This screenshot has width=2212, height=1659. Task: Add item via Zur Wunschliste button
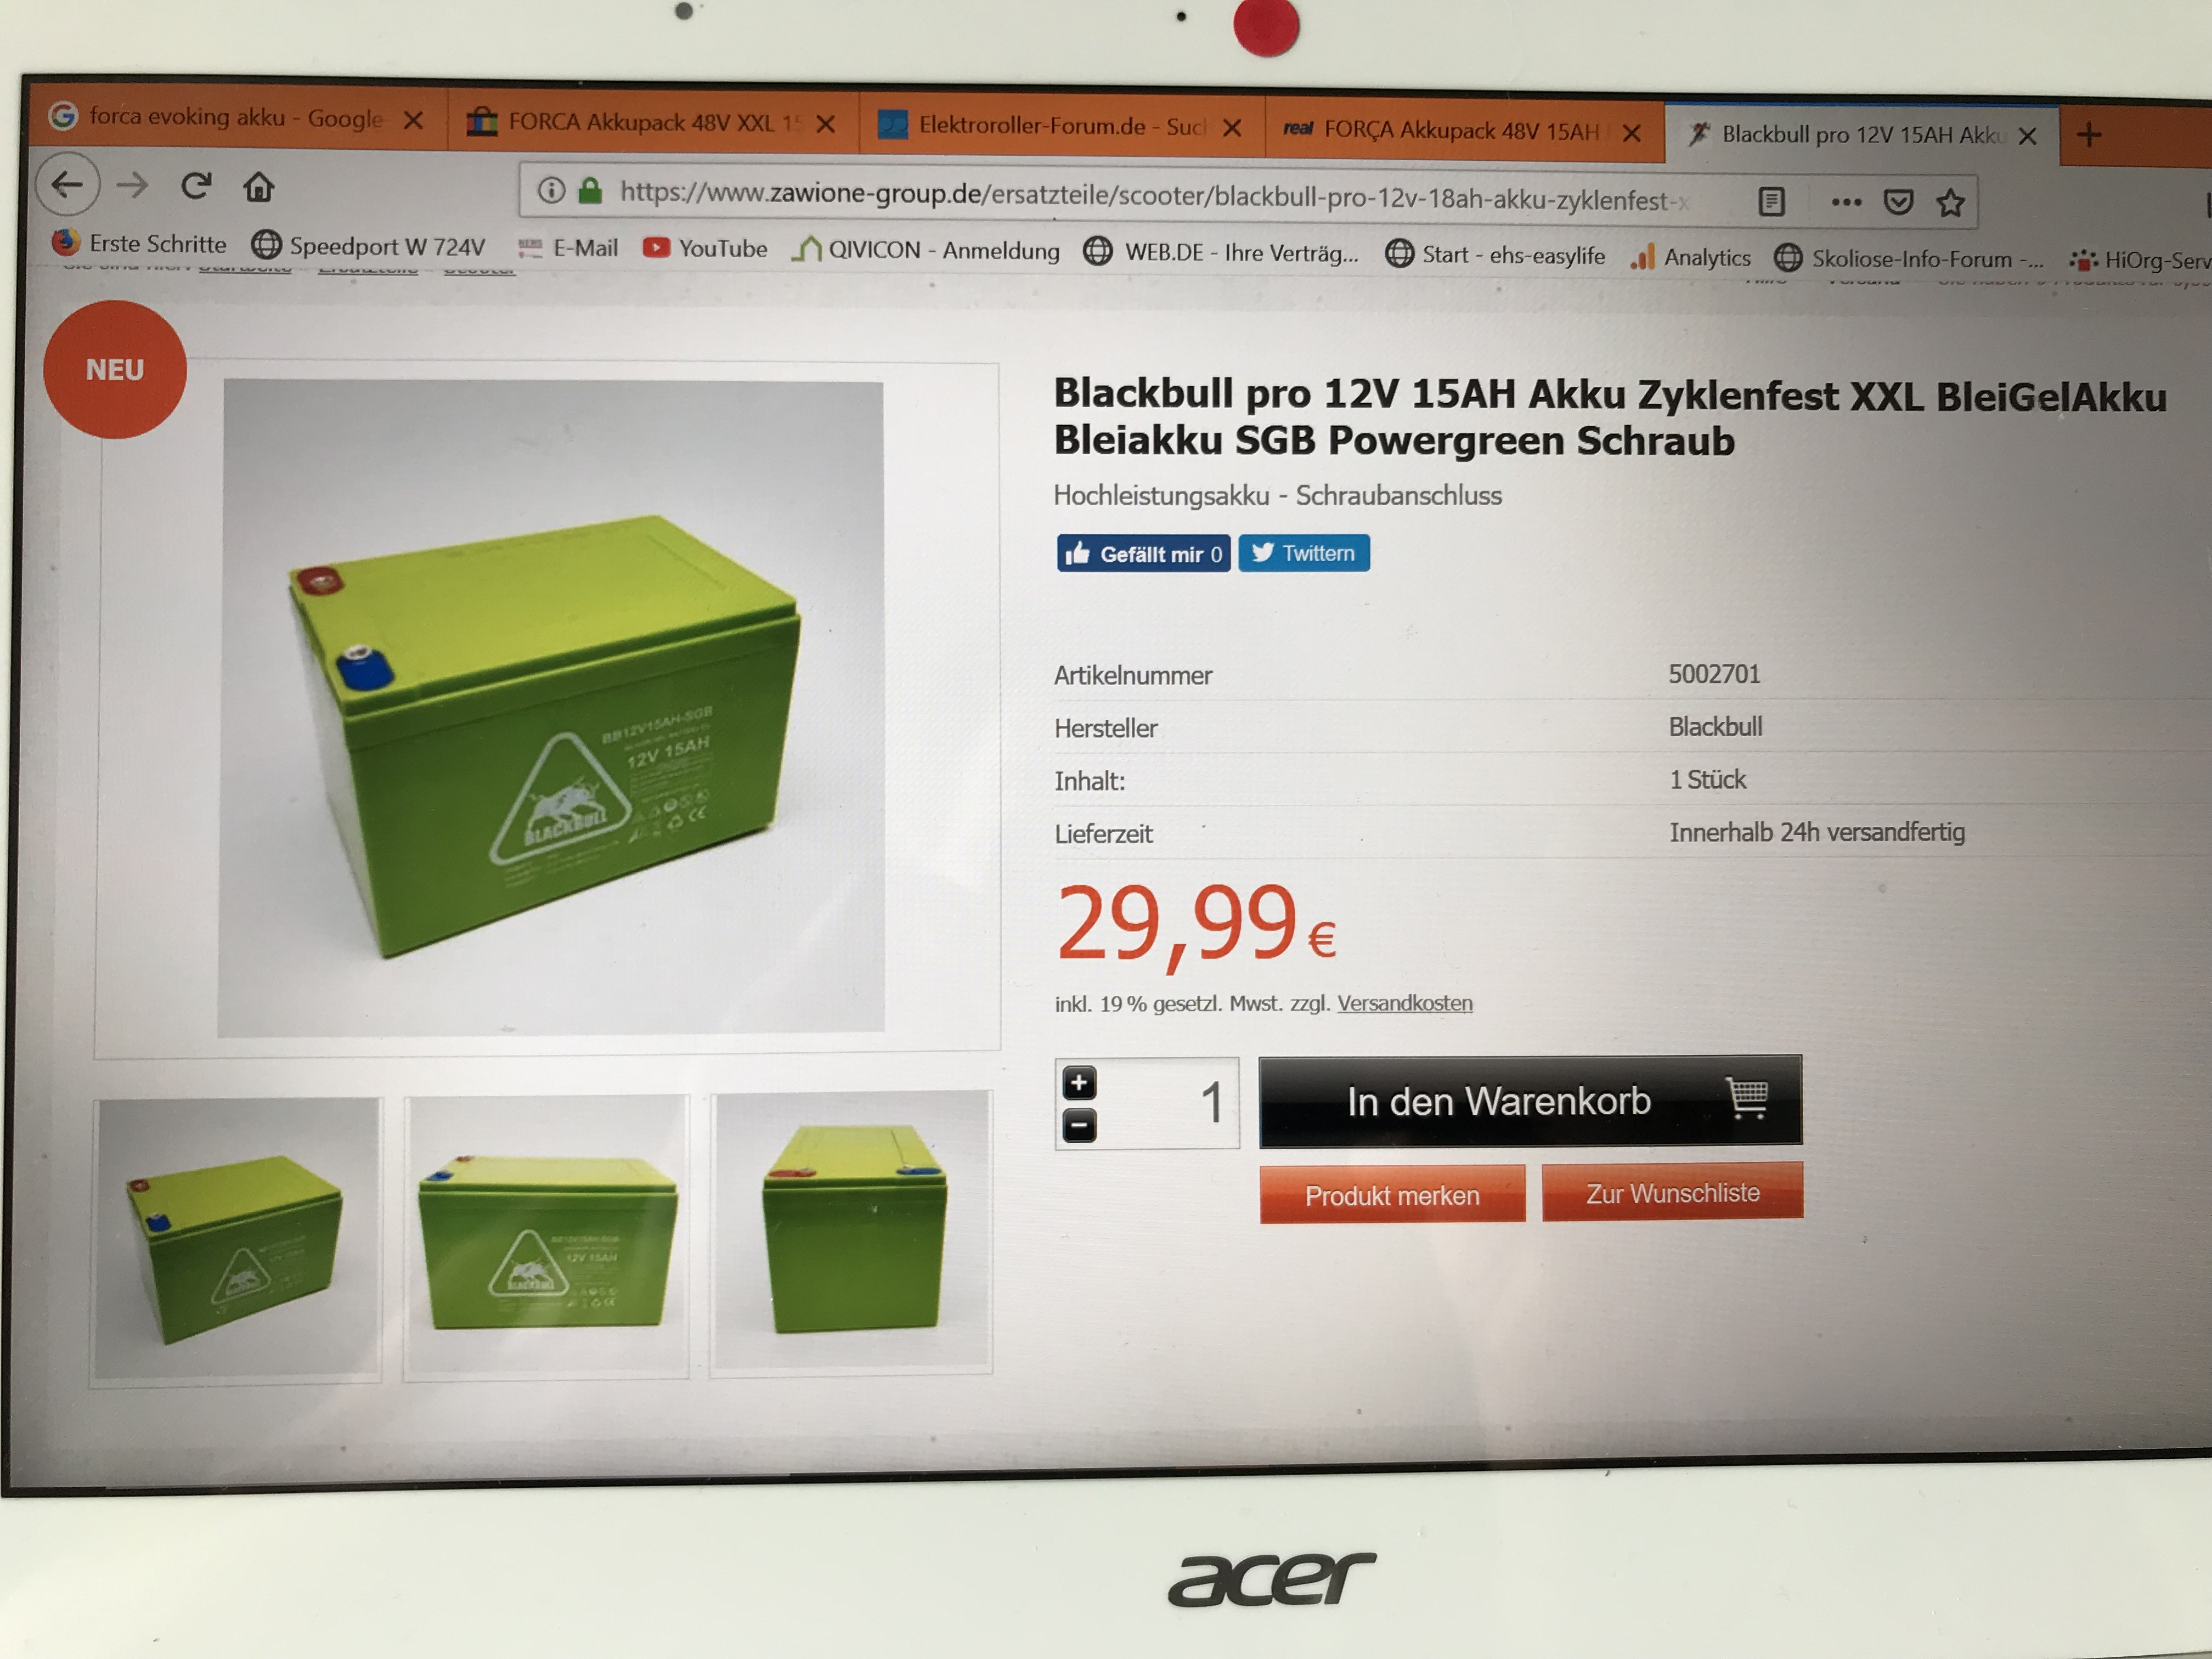click(1672, 1192)
